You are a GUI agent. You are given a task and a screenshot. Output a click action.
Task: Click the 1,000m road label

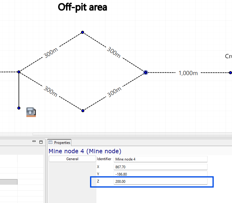[x=188, y=73]
